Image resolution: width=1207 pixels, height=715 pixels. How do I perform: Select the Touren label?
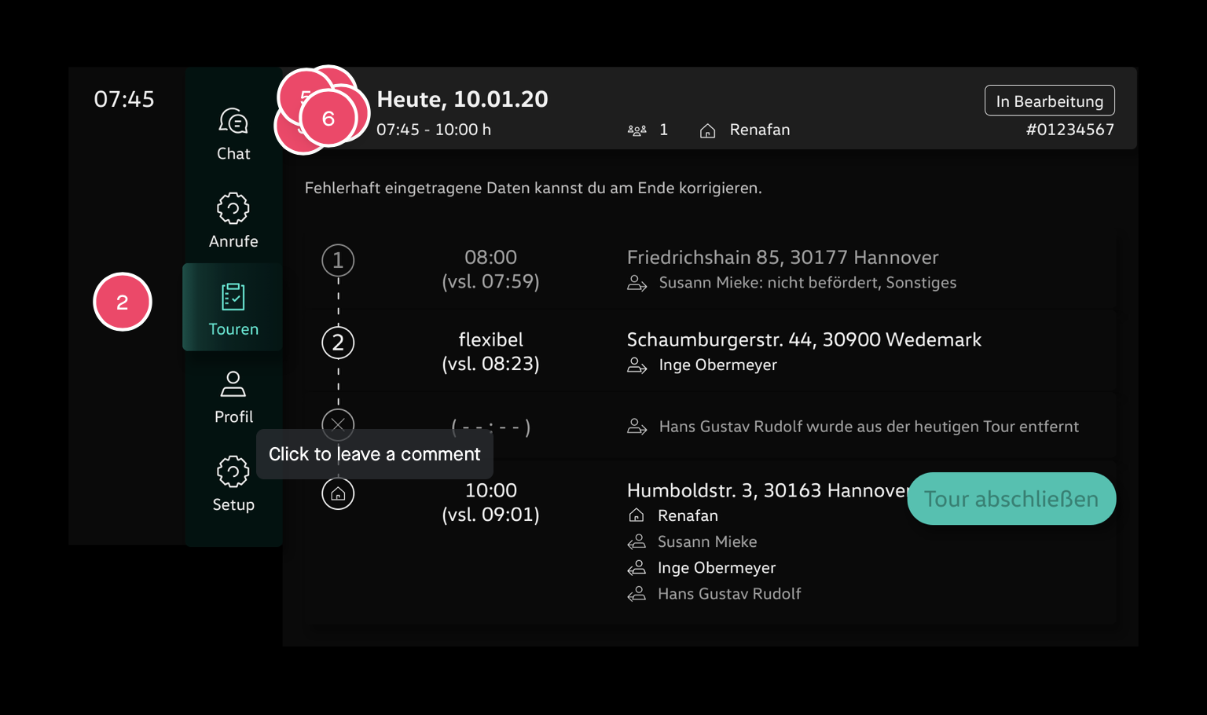[x=233, y=329]
